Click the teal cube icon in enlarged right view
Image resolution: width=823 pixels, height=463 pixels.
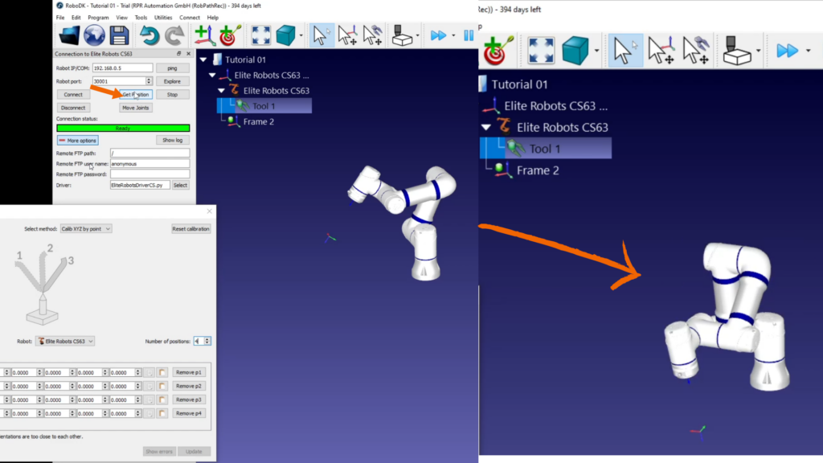[575, 51]
